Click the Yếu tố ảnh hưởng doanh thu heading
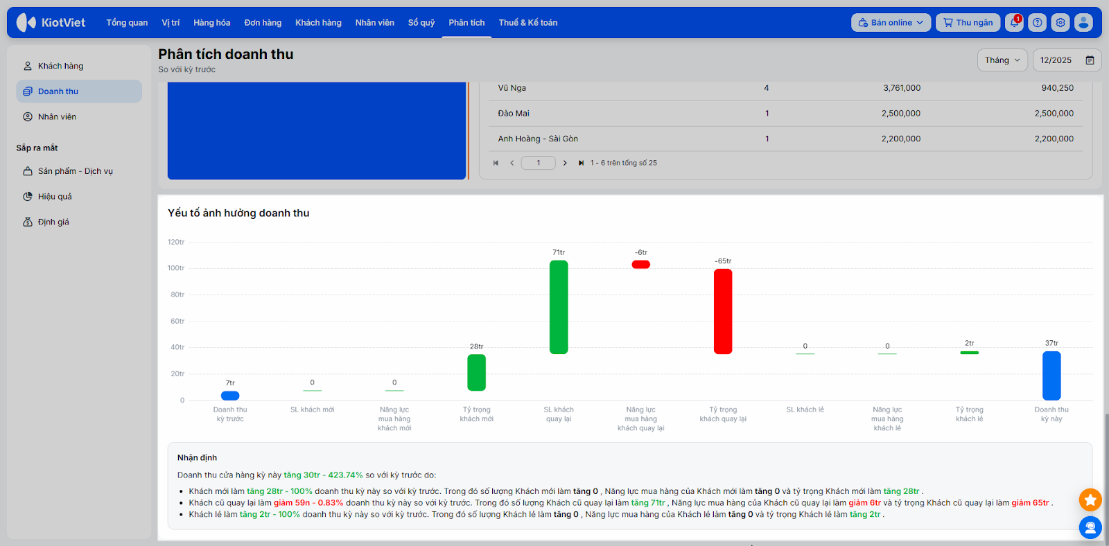Screen dimensions: 1109x546 [x=238, y=213]
